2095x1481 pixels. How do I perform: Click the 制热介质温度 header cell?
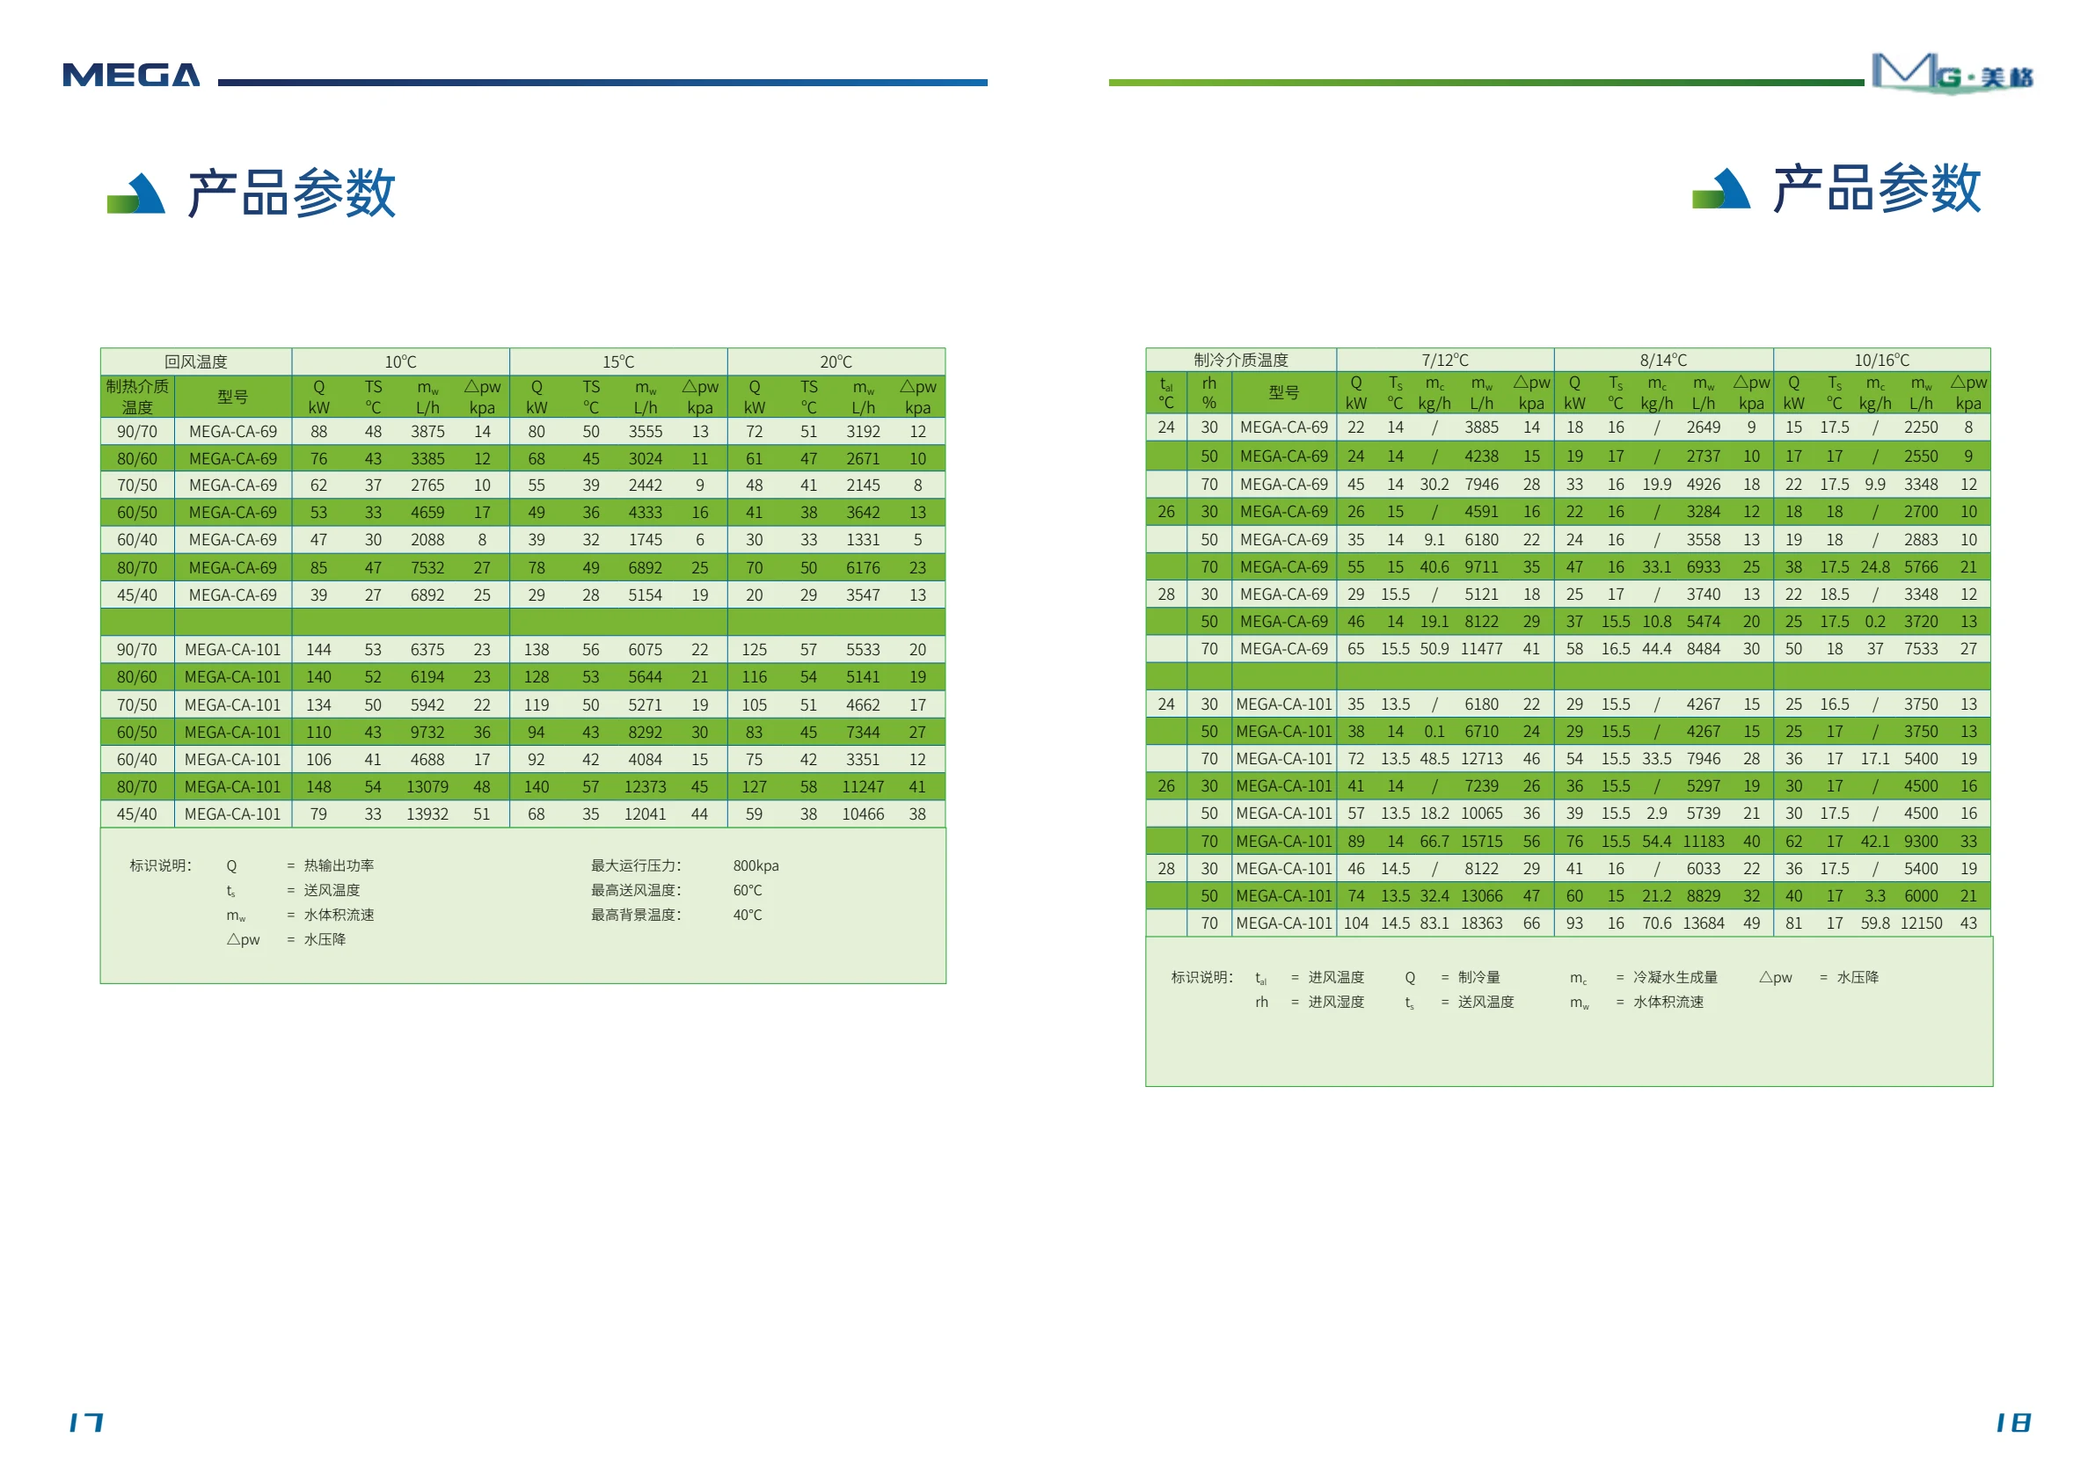tap(138, 397)
